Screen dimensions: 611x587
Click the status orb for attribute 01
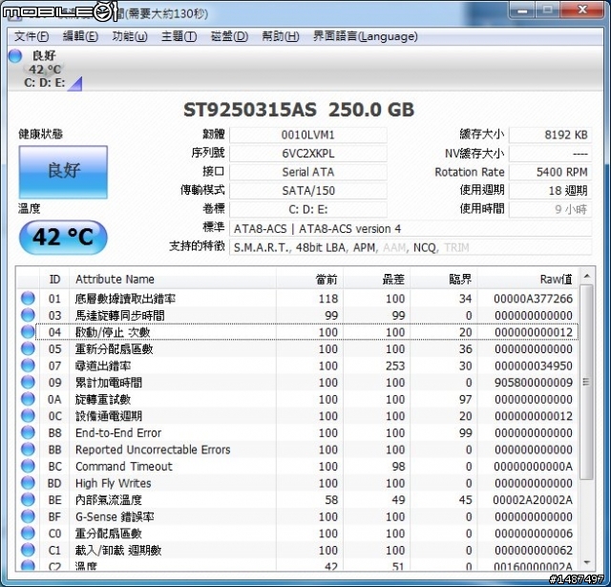point(28,299)
